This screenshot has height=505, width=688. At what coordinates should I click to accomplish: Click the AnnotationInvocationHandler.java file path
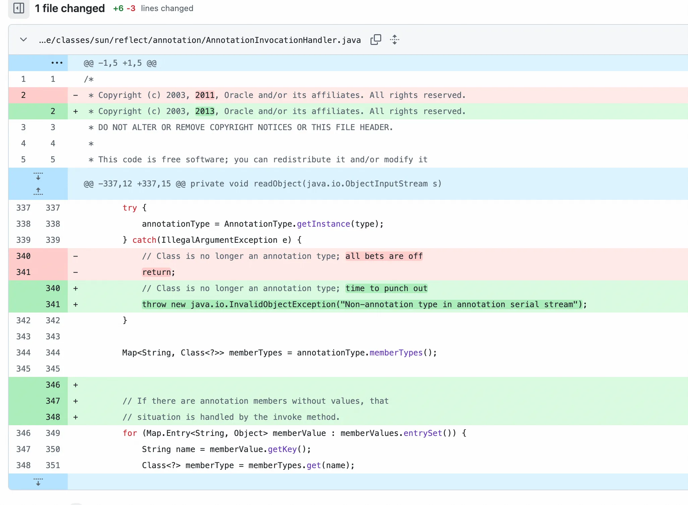click(200, 40)
